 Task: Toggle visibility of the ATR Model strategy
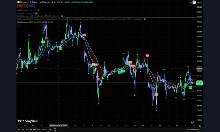[145, 19]
